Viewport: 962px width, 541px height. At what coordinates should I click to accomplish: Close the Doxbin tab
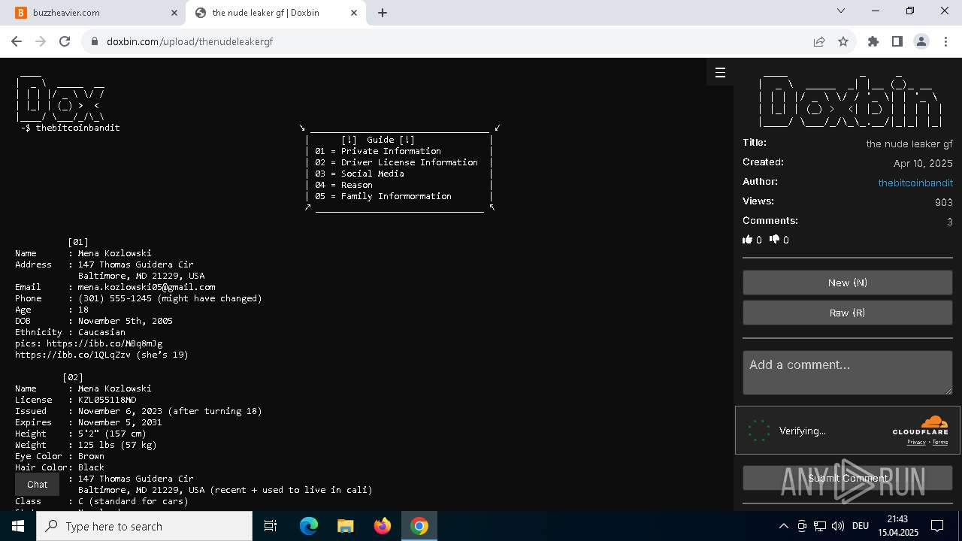[354, 13]
